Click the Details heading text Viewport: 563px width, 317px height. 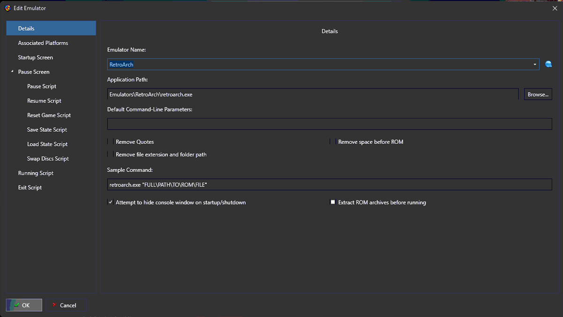click(330, 31)
